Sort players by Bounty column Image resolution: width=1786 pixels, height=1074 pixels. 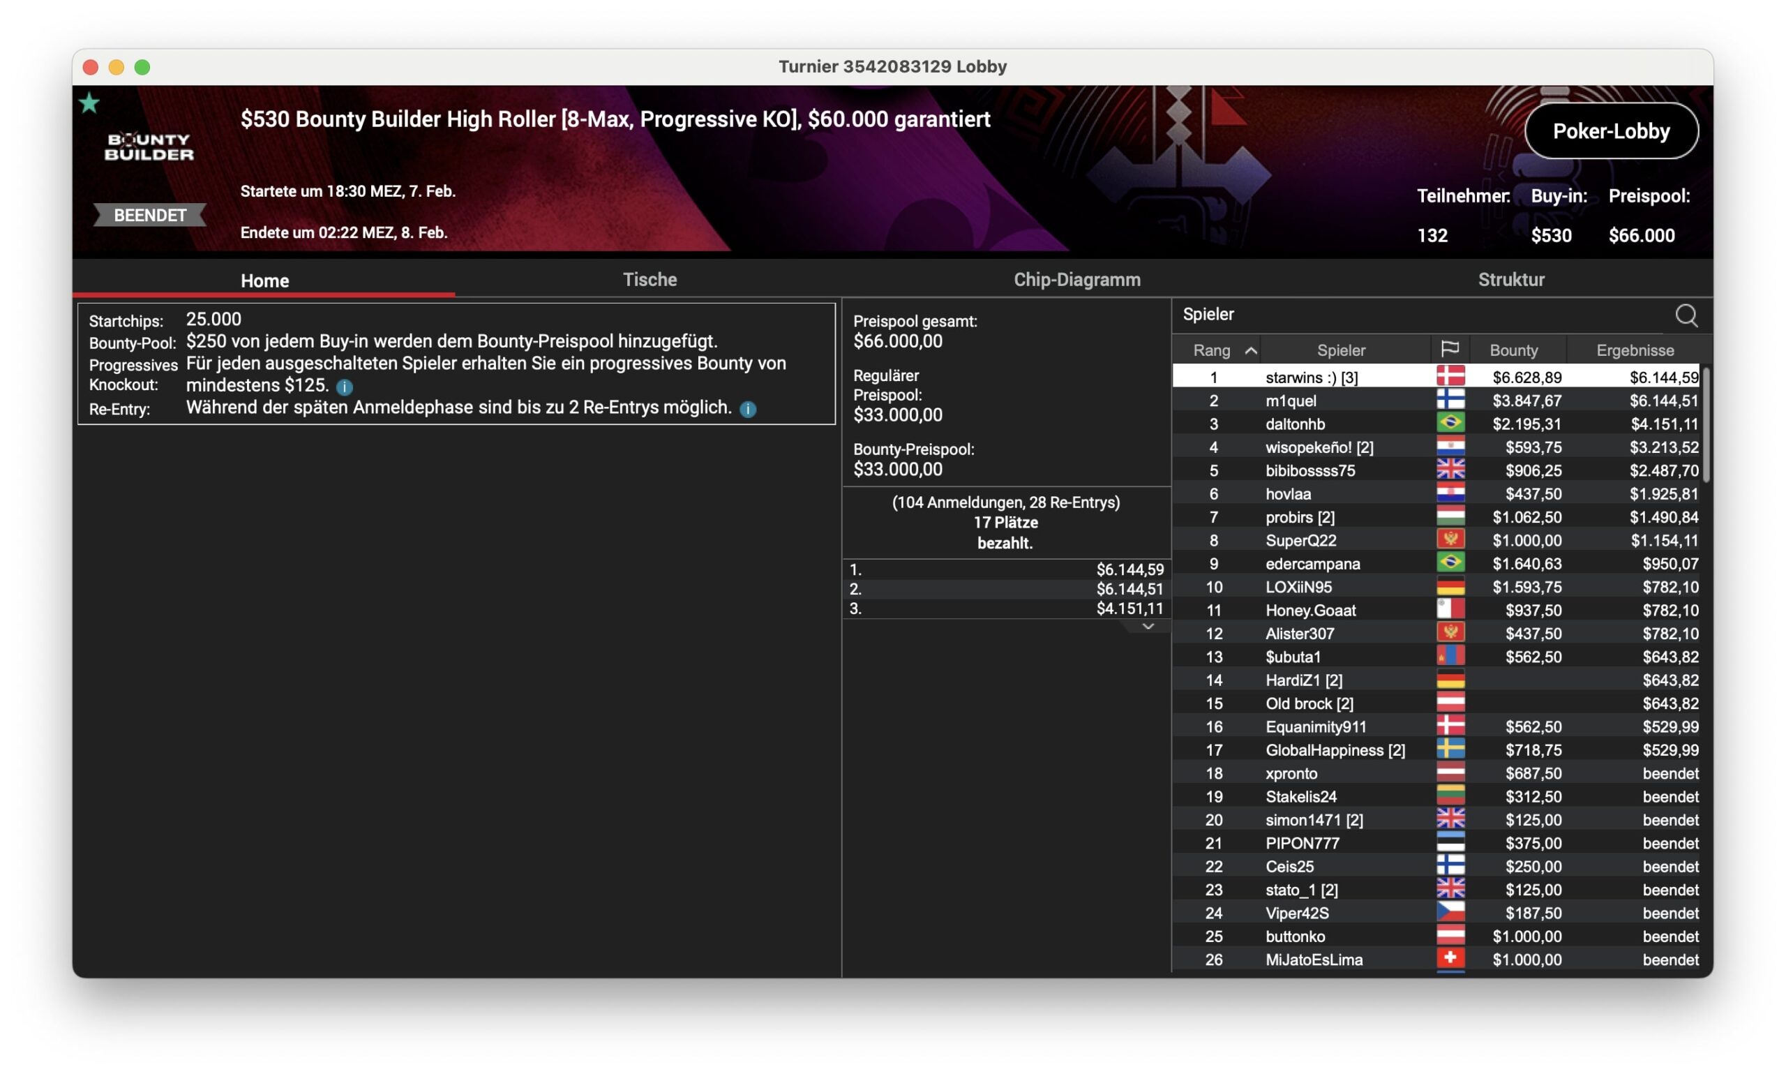pyautogui.click(x=1513, y=350)
